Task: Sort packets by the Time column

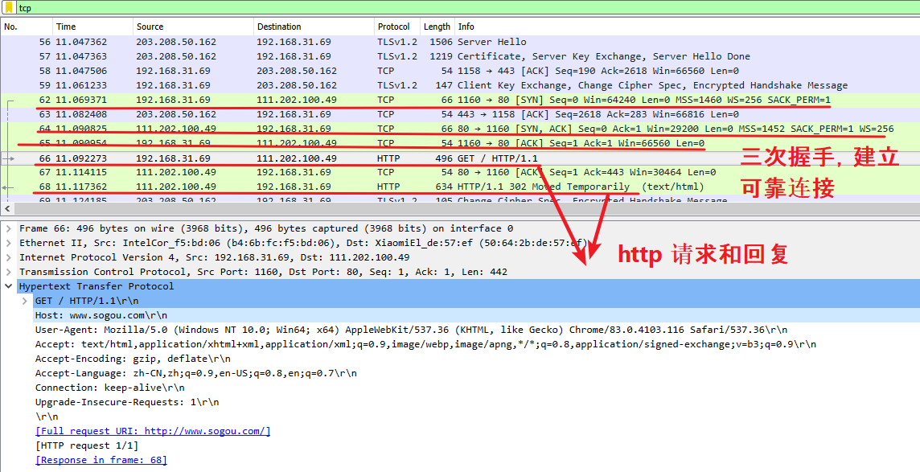Action: coord(92,27)
